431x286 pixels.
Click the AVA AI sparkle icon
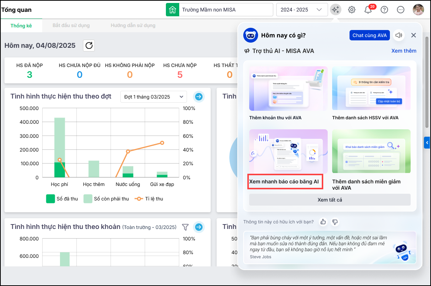click(x=335, y=10)
